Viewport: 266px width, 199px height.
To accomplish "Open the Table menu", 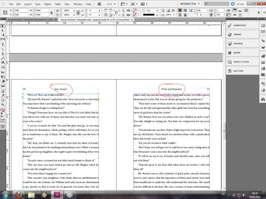I will (58, 4).
